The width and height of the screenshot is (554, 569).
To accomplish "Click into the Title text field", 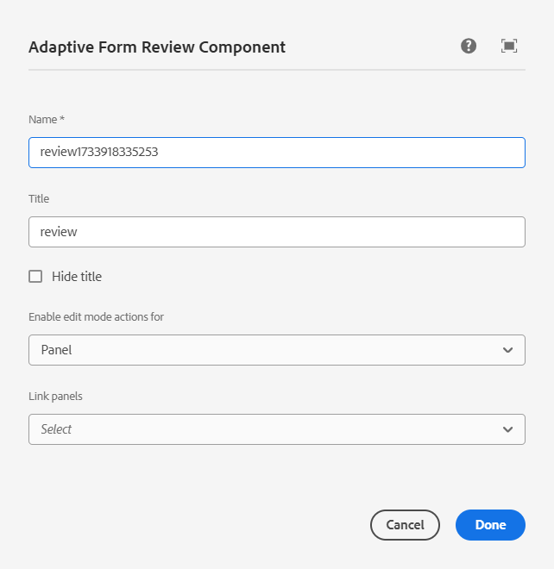I will coord(276,232).
